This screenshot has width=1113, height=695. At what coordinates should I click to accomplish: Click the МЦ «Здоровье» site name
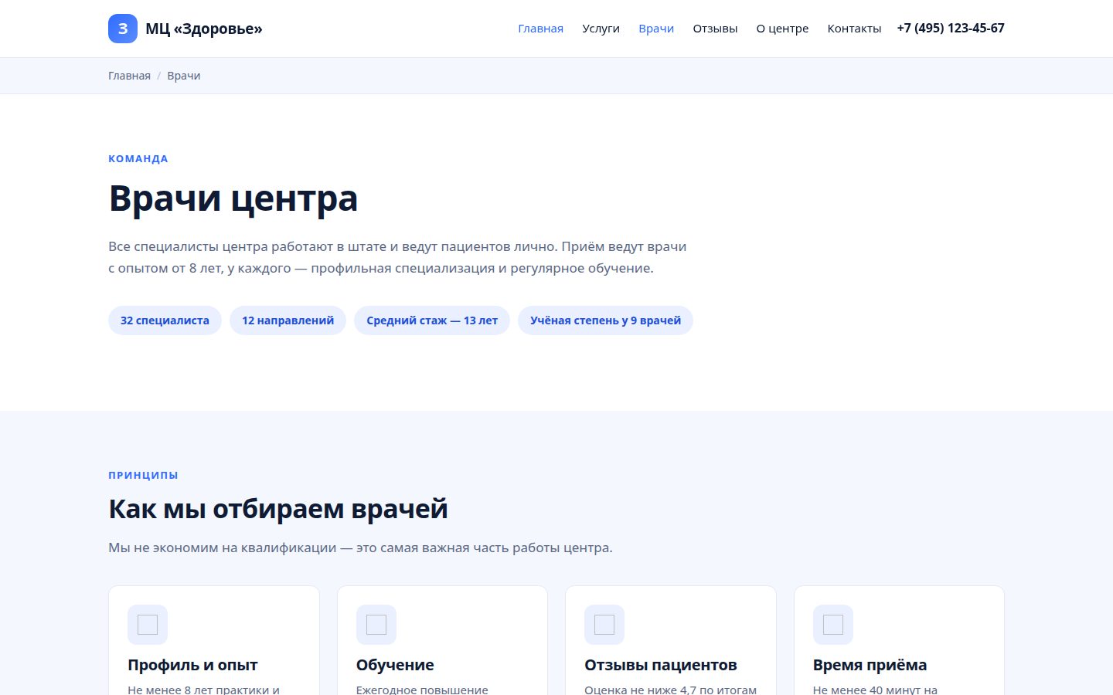coord(204,29)
